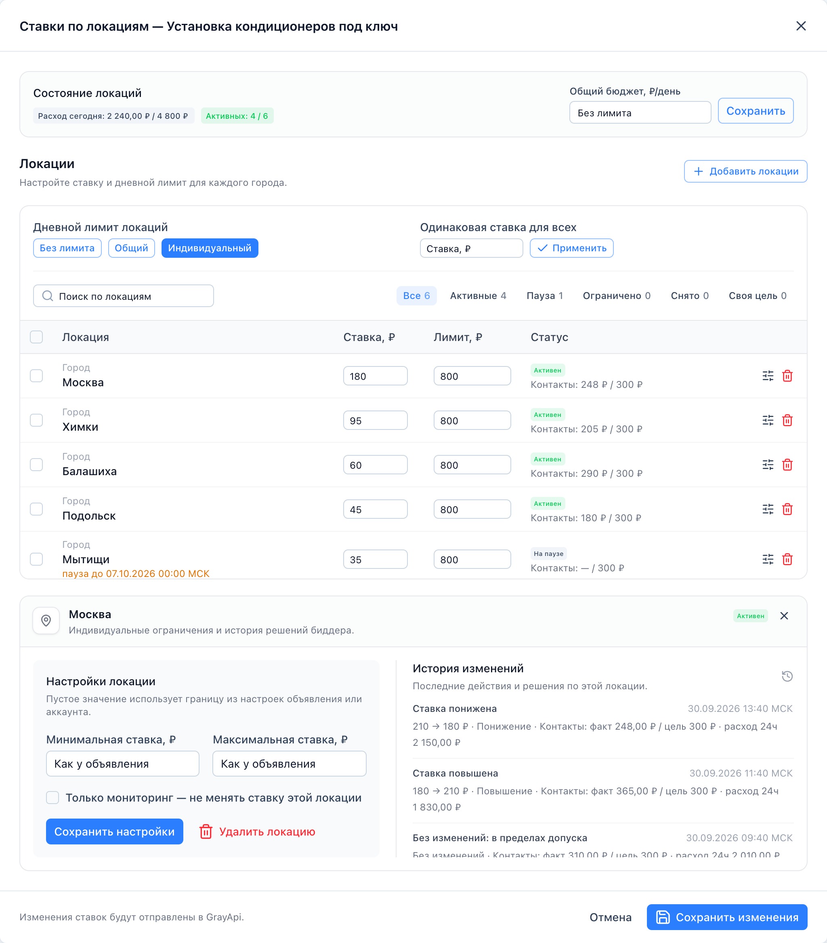
Task: Toggle the select-all locations checkbox
Action: [36, 337]
